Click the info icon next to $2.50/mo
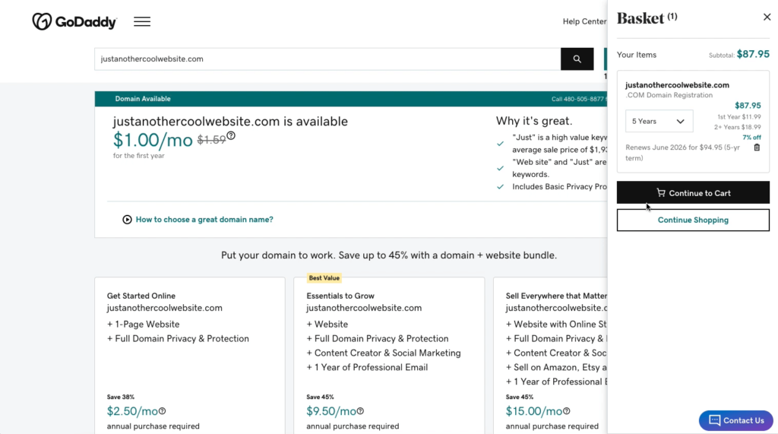The image size is (778, 434). [163, 411]
